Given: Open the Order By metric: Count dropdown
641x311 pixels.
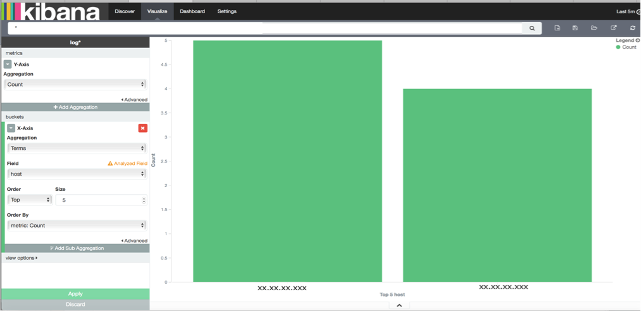Looking at the screenshot, I should [x=77, y=225].
